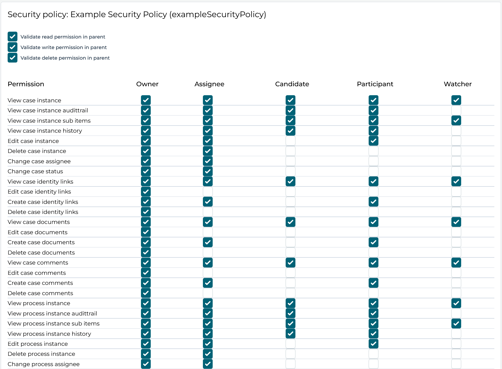Check Candidate's 'Create case identity links' box
Screen dimensions: 502x369
tap(291, 202)
